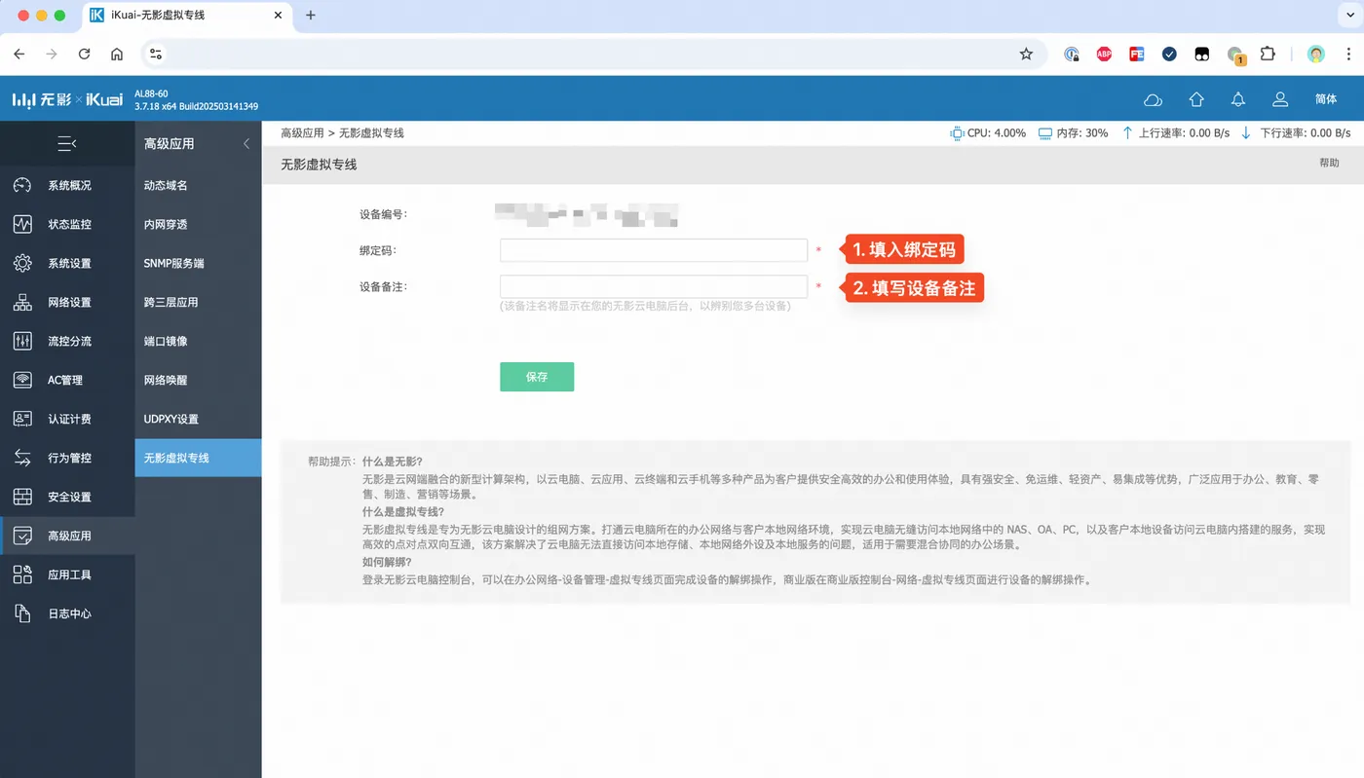Click the AC管理 wireless icon
The width and height of the screenshot is (1364, 778).
coord(22,380)
